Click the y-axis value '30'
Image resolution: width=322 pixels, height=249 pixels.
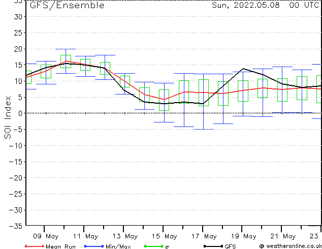coord(18,17)
